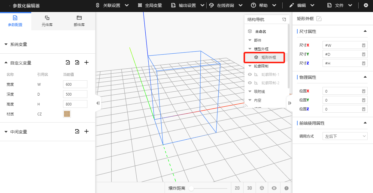This screenshot has width=373, height=193.
Task: Click the 尺寸X input containing #W
Action: (x=345, y=45)
